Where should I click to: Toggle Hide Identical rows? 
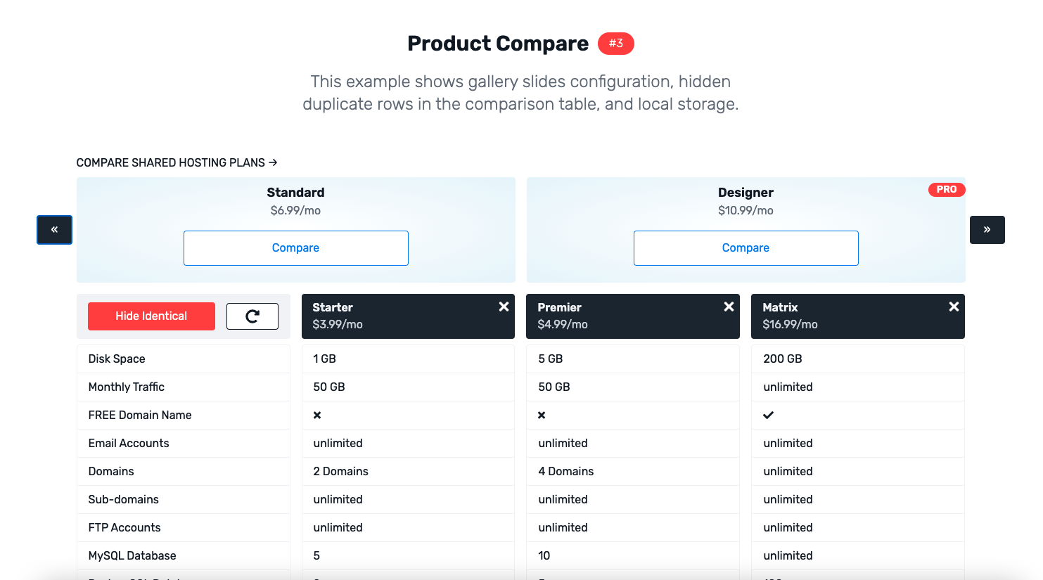[x=151, y=316]
